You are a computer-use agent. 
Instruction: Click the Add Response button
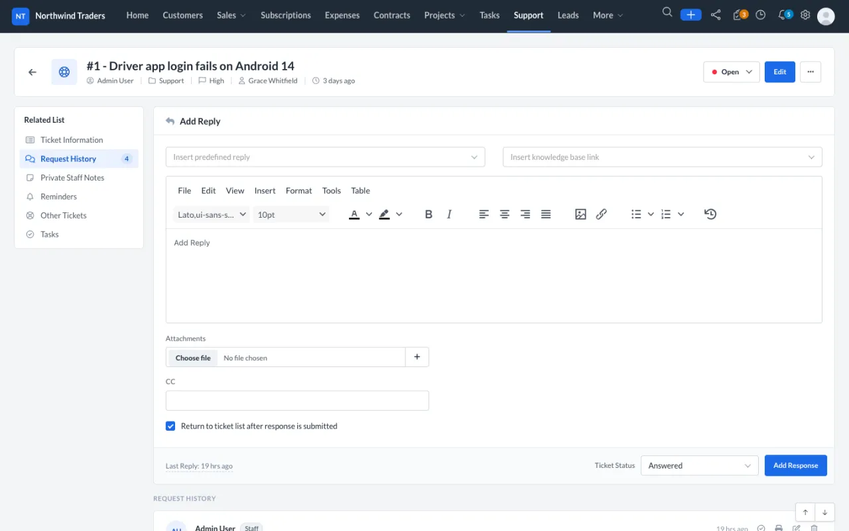(795, 465)
